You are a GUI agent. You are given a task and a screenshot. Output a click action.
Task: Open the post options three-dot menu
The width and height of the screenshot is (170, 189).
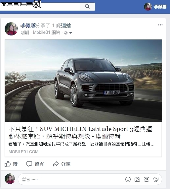pos(160,25)
